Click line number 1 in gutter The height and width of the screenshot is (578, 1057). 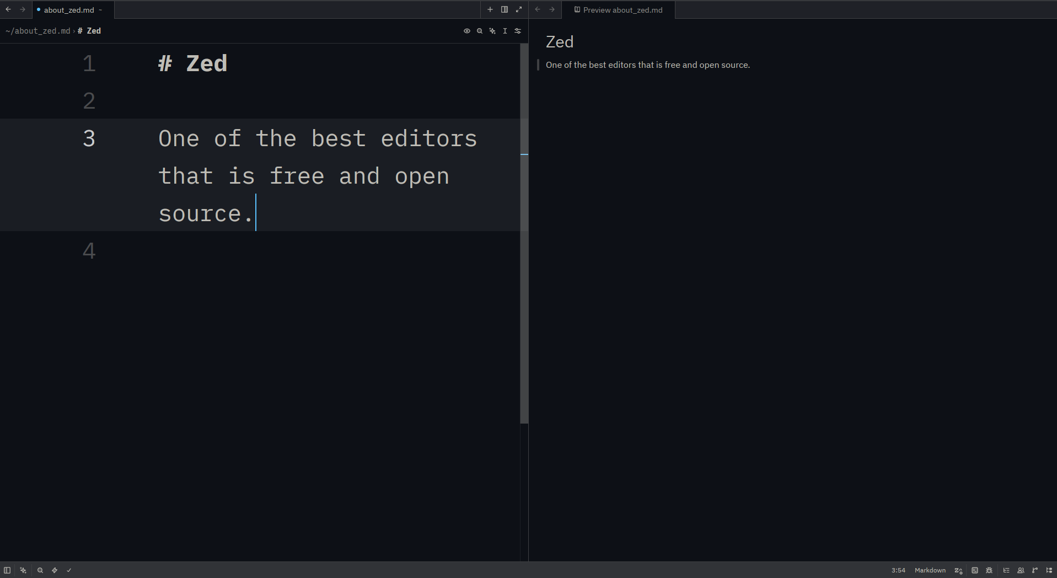tap(89, 63)
